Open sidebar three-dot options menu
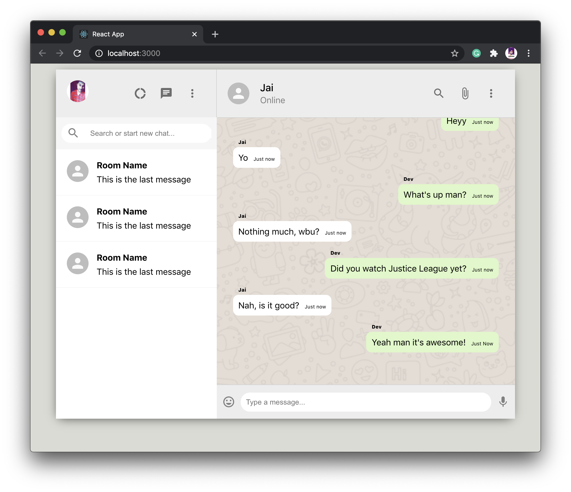This screenshot has height=492, width=571. tap(192, 93)
